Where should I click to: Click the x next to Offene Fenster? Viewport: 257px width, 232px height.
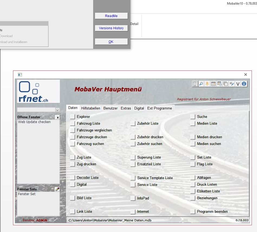tap(58, 117)
